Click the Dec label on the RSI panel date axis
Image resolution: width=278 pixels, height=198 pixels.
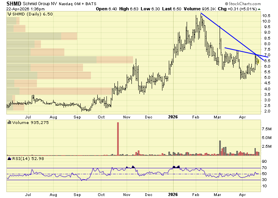coord(149,195)
